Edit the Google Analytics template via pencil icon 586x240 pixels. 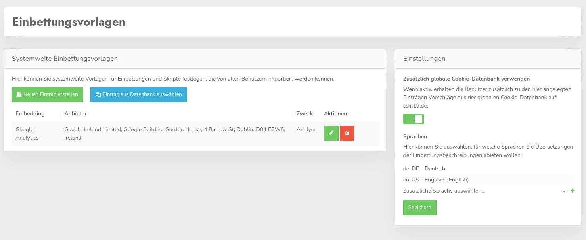tap(331, 133)
